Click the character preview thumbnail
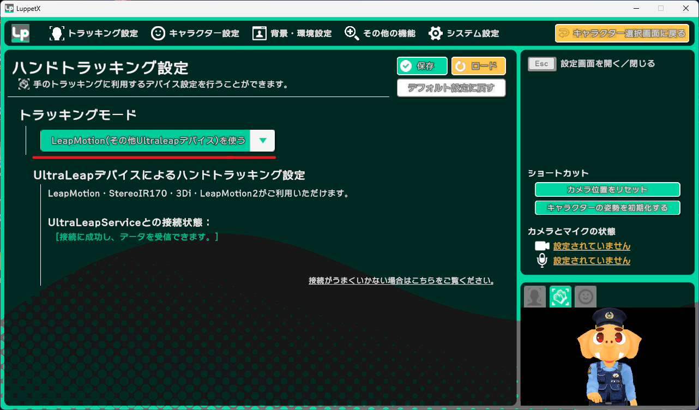Image resolution: width=699 pixels, height=410 pixels. pos(608,357)
